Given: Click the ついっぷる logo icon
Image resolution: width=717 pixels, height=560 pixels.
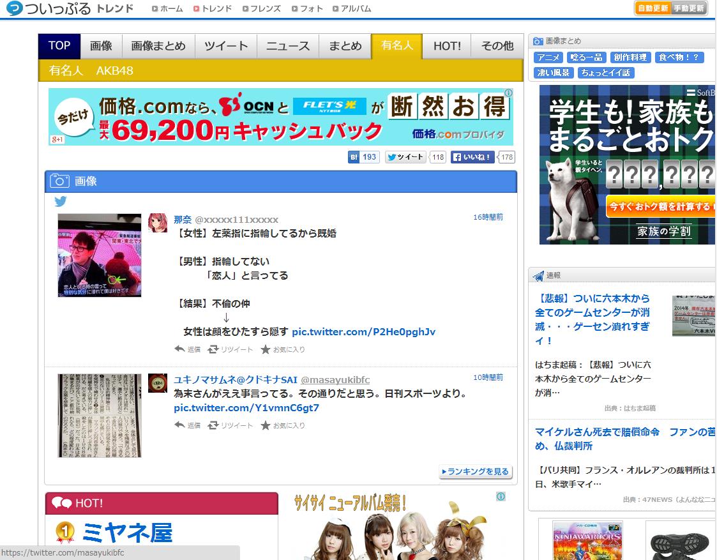Looking at the screenshot, I should (x=13, y=8).
